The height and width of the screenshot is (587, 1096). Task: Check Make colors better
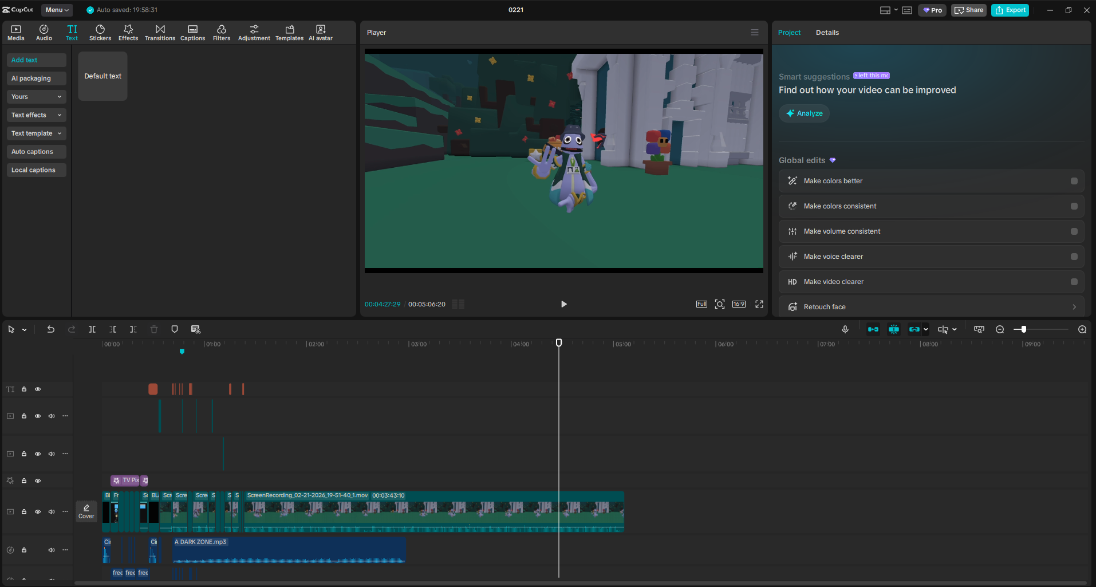tap(1074, 181)
